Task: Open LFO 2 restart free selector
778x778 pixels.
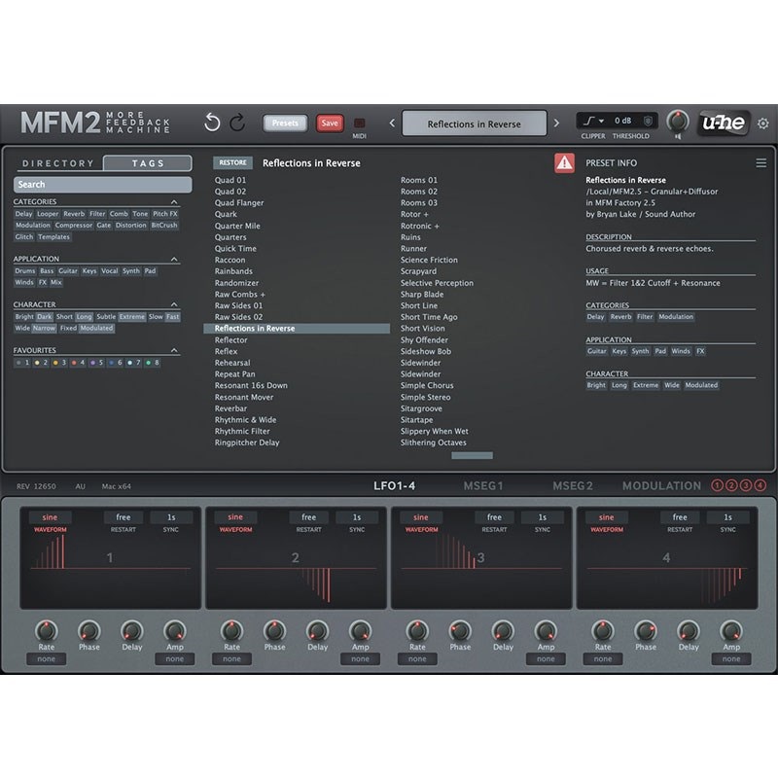Action: pos(308,517)
